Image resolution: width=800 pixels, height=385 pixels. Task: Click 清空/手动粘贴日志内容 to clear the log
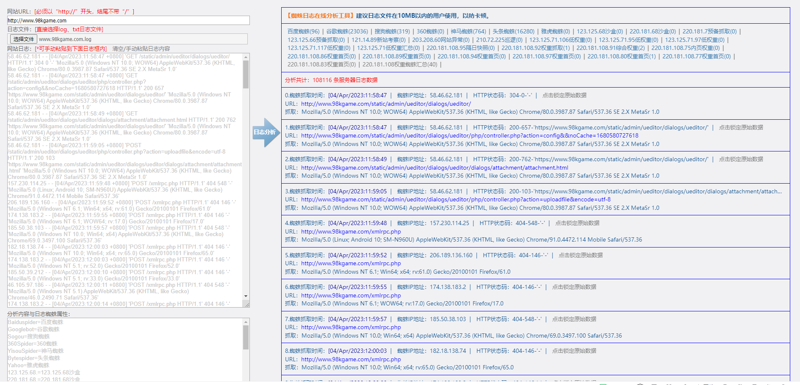coord(141,49)
